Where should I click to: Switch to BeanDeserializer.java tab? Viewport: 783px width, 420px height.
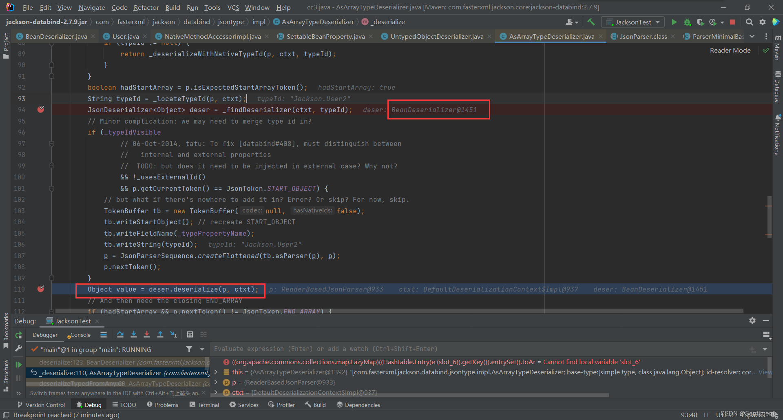tap(56, 36)
